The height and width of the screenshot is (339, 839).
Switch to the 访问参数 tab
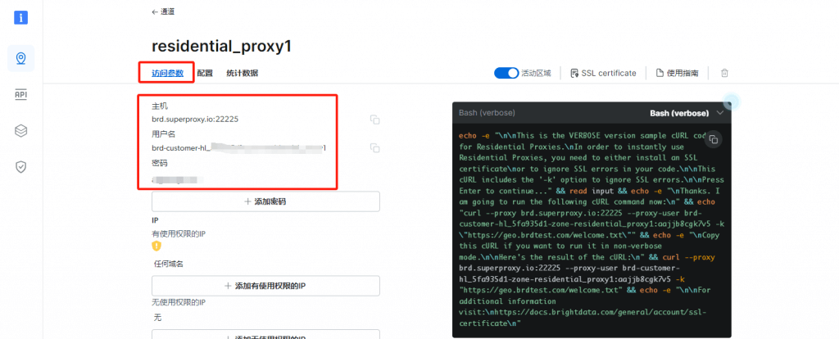[x=167, y=73]
